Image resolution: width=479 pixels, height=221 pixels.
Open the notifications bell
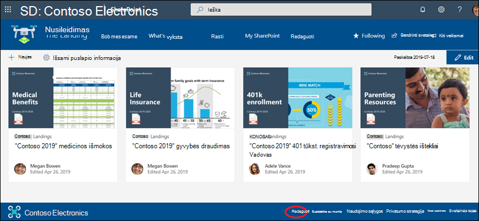coord(423,9)
